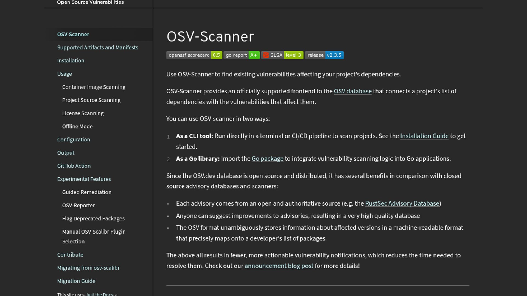527x296 pixels.
Task: Open the Installation sidebar entry
Action: coord(71,61)
